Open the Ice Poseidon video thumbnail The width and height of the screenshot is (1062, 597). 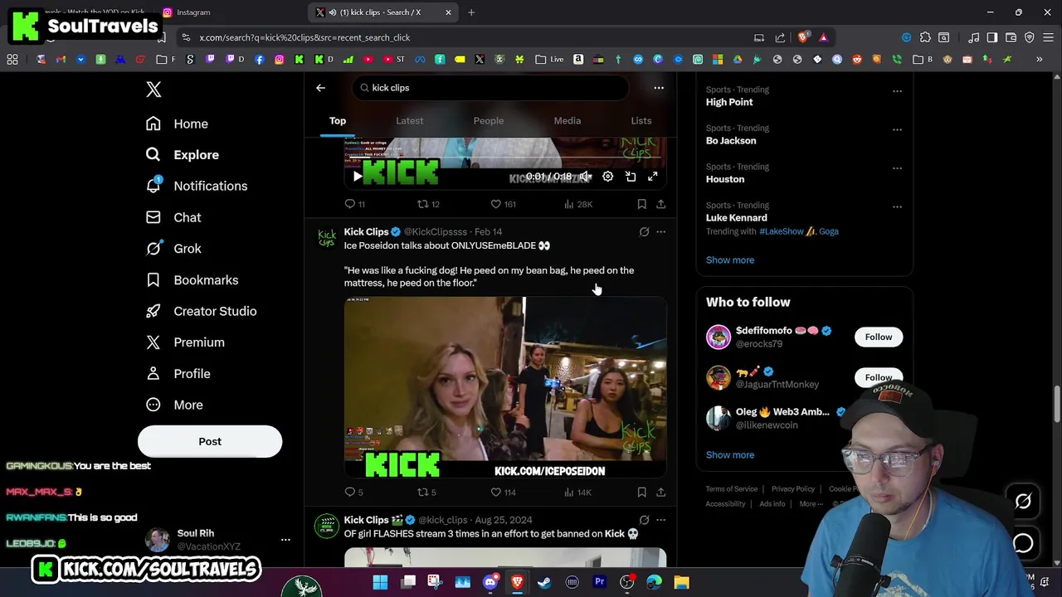(505, 387)
